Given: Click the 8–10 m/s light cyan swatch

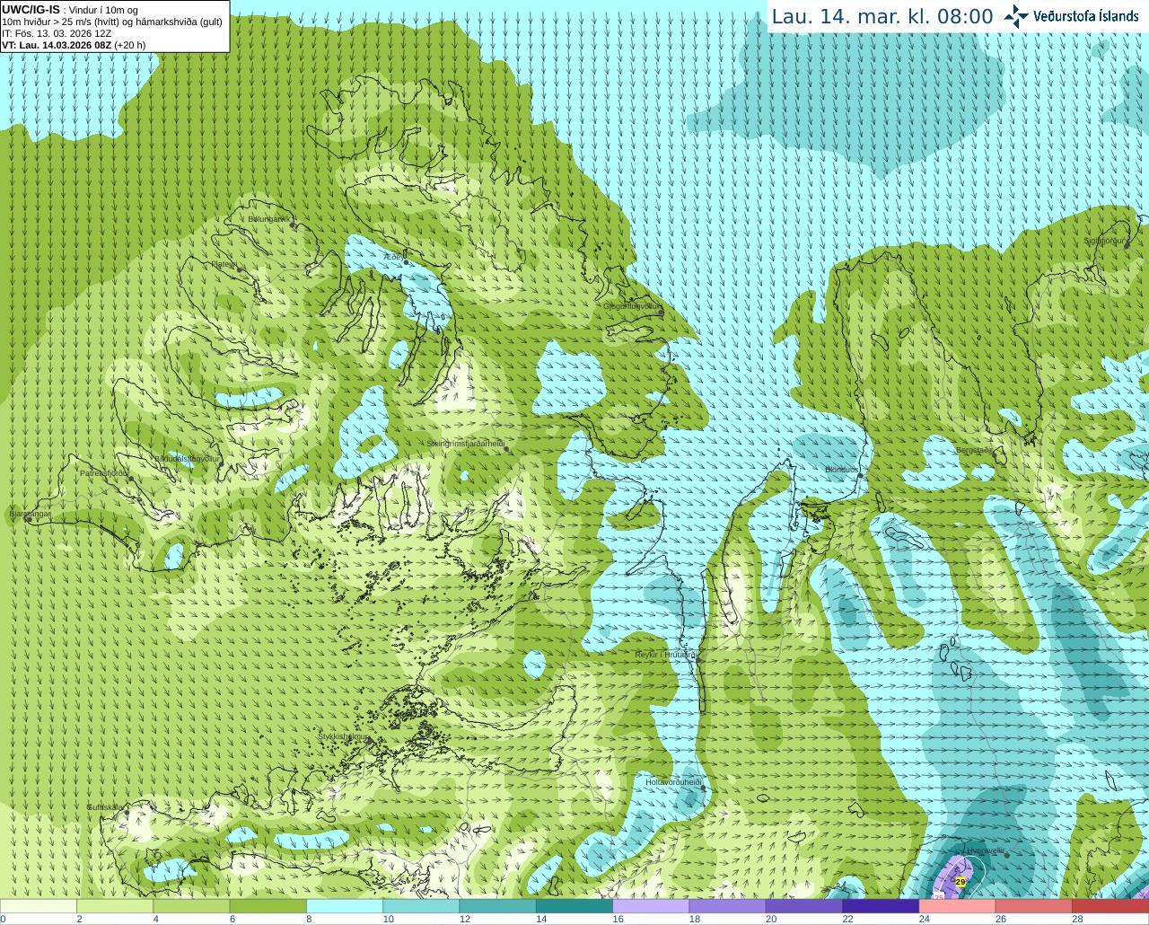Looking at the screenshot, I should tap(345, 906).
